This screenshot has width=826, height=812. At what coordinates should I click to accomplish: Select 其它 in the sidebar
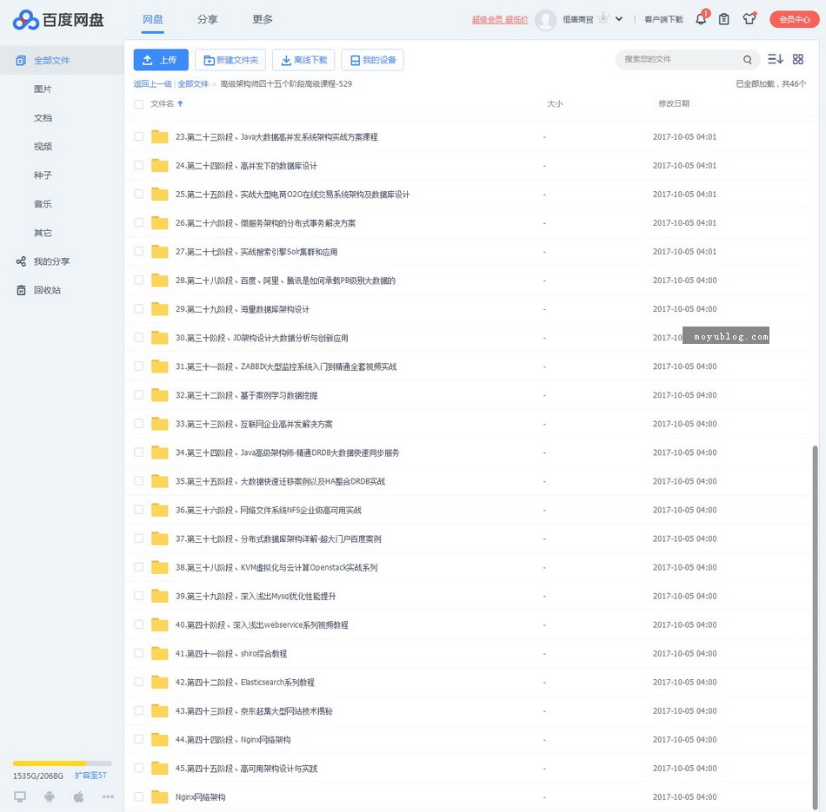(43, 233)
